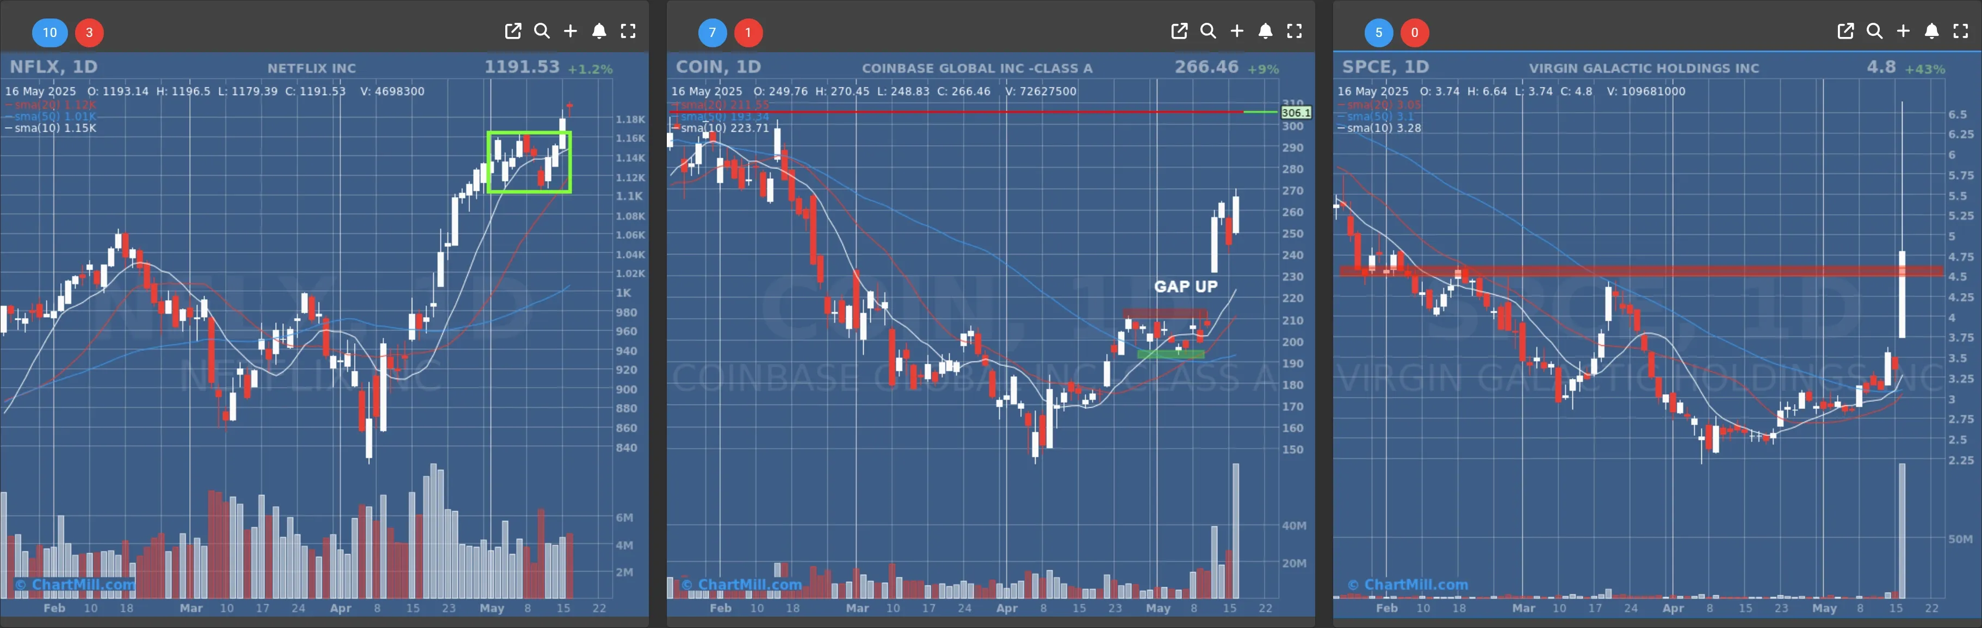Viewport: 1982px width, 628px height.
Task: Expand NFLX chart to fullscreen
Action: tap(629, 31)
